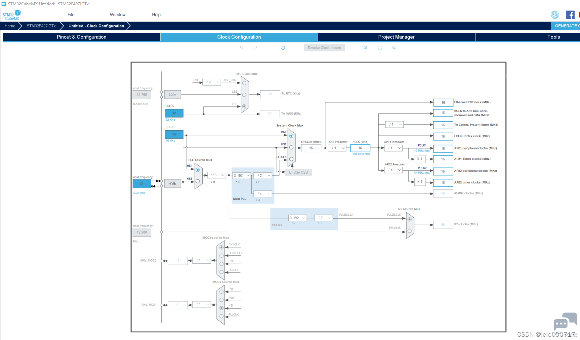Open the PLLI2S *N multiplier dropdown
Image resolution: width=580 pixels, height=340 pixels.
(298, 218)
